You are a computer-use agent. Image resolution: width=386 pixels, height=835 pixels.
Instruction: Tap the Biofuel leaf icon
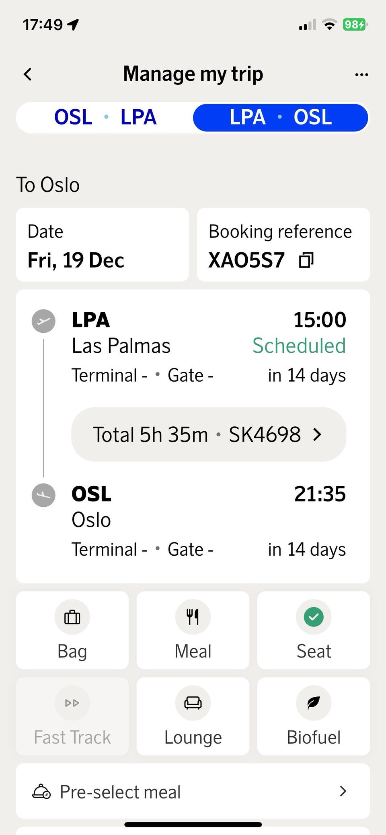point(314,703)
